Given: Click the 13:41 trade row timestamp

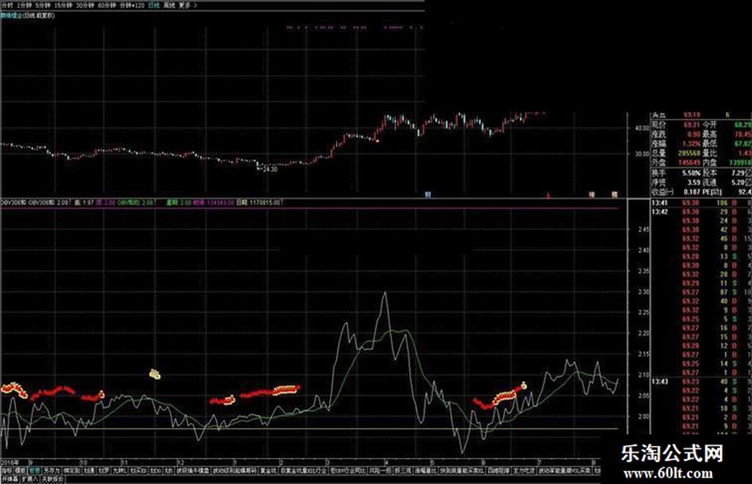Looking at the screenshot, I should (660, 203).
